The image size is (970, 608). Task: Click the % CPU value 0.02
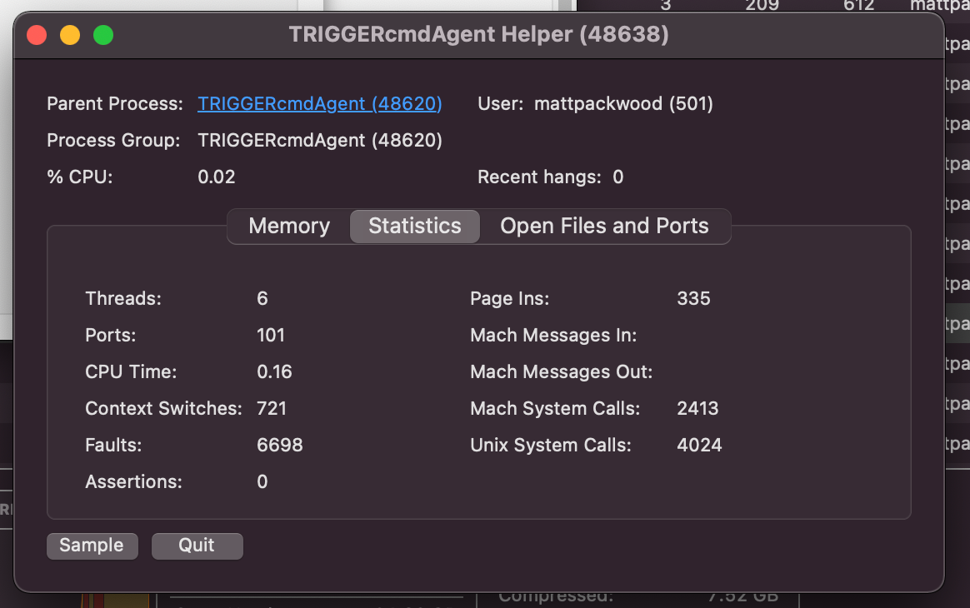point(217,177)
